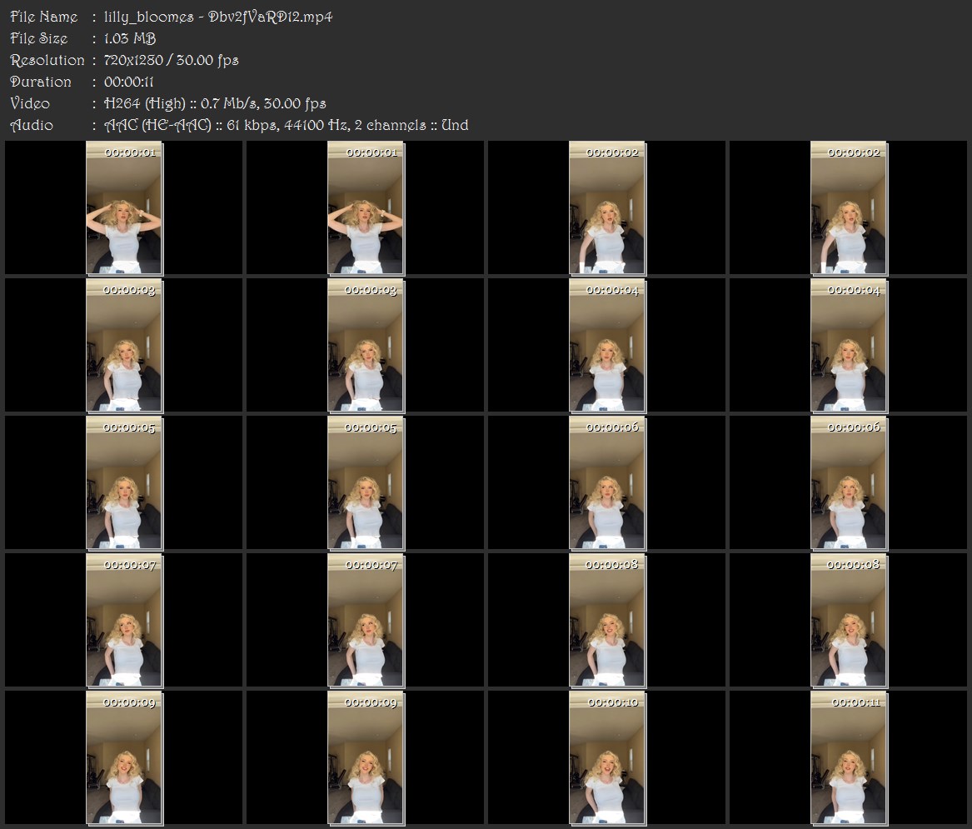This screenshot has width=972, height=829.
Task: Click the "Audio" label
Action: (x=32, y=125)
